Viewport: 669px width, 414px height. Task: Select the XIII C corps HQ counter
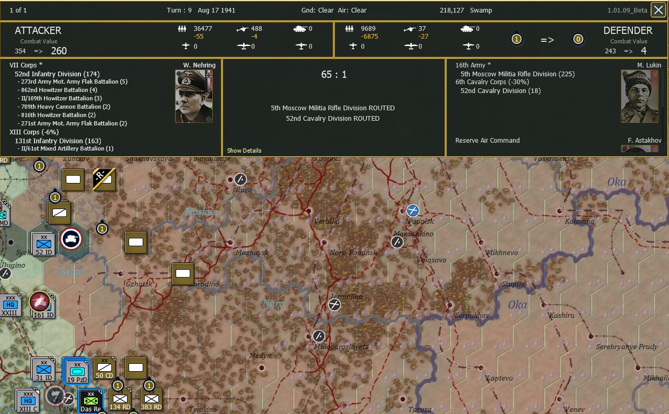[27, 401]
